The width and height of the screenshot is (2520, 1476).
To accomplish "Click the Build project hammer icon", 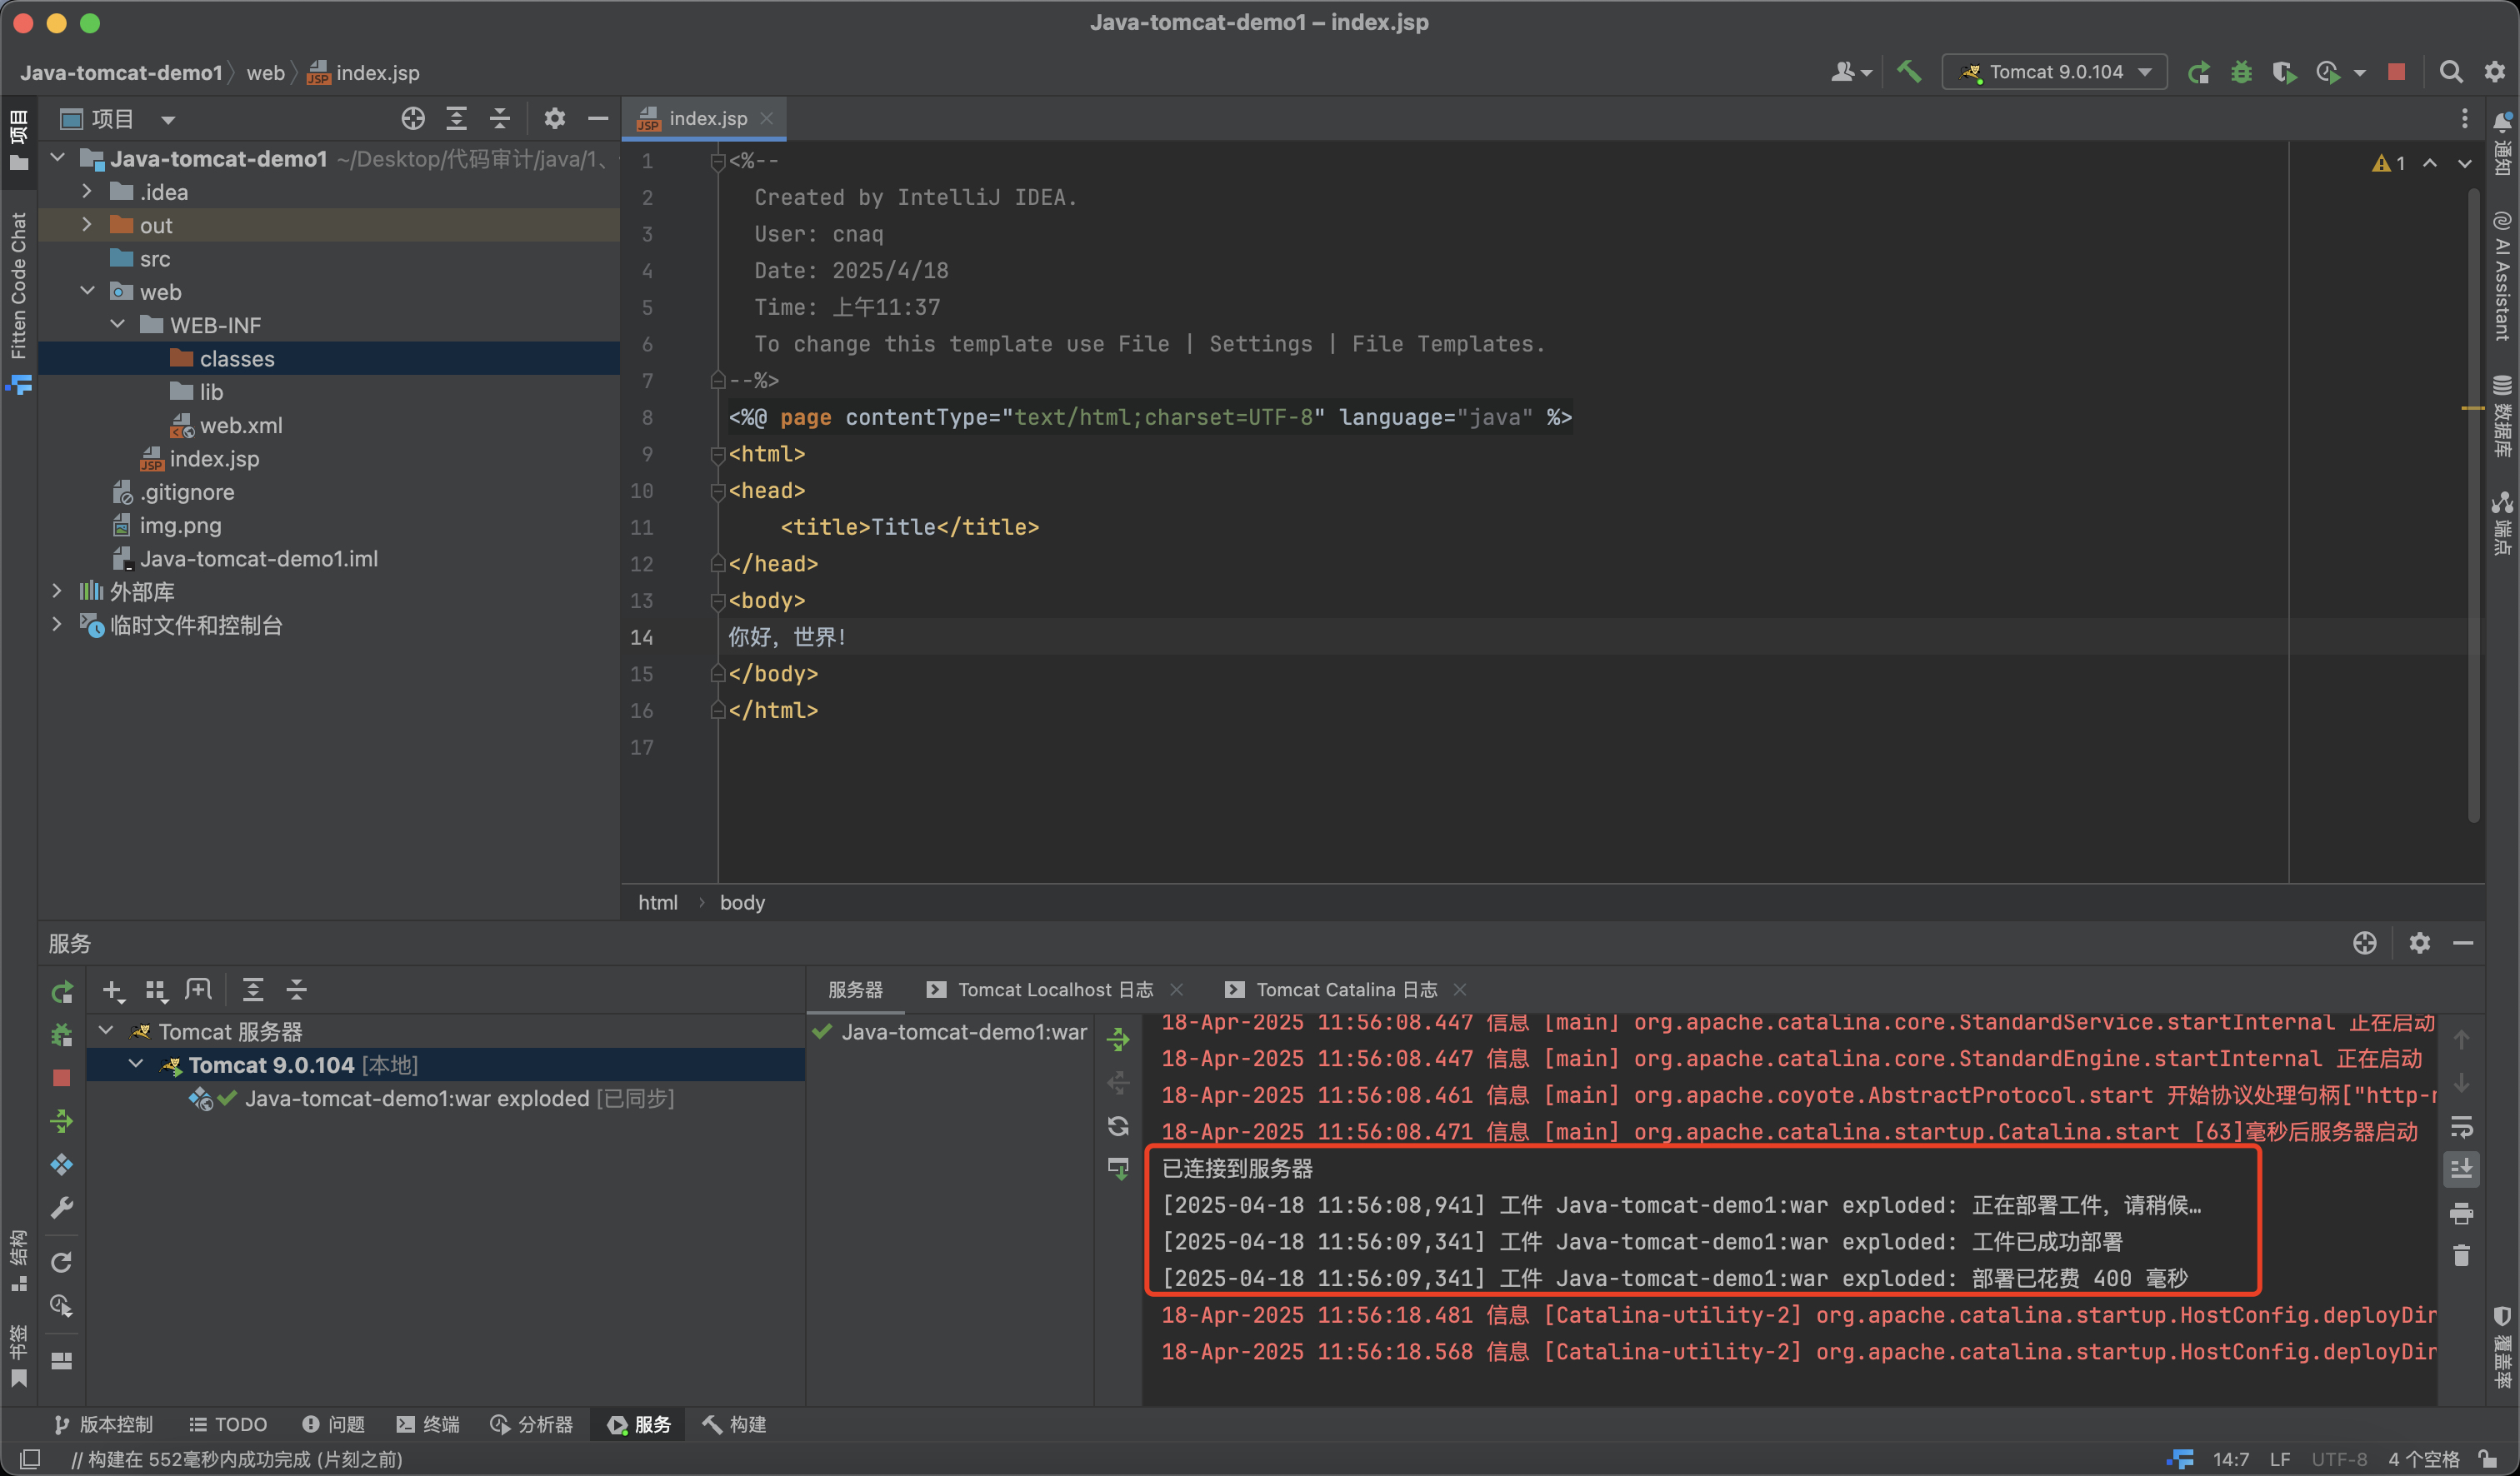I will [x=1908, y=72].
